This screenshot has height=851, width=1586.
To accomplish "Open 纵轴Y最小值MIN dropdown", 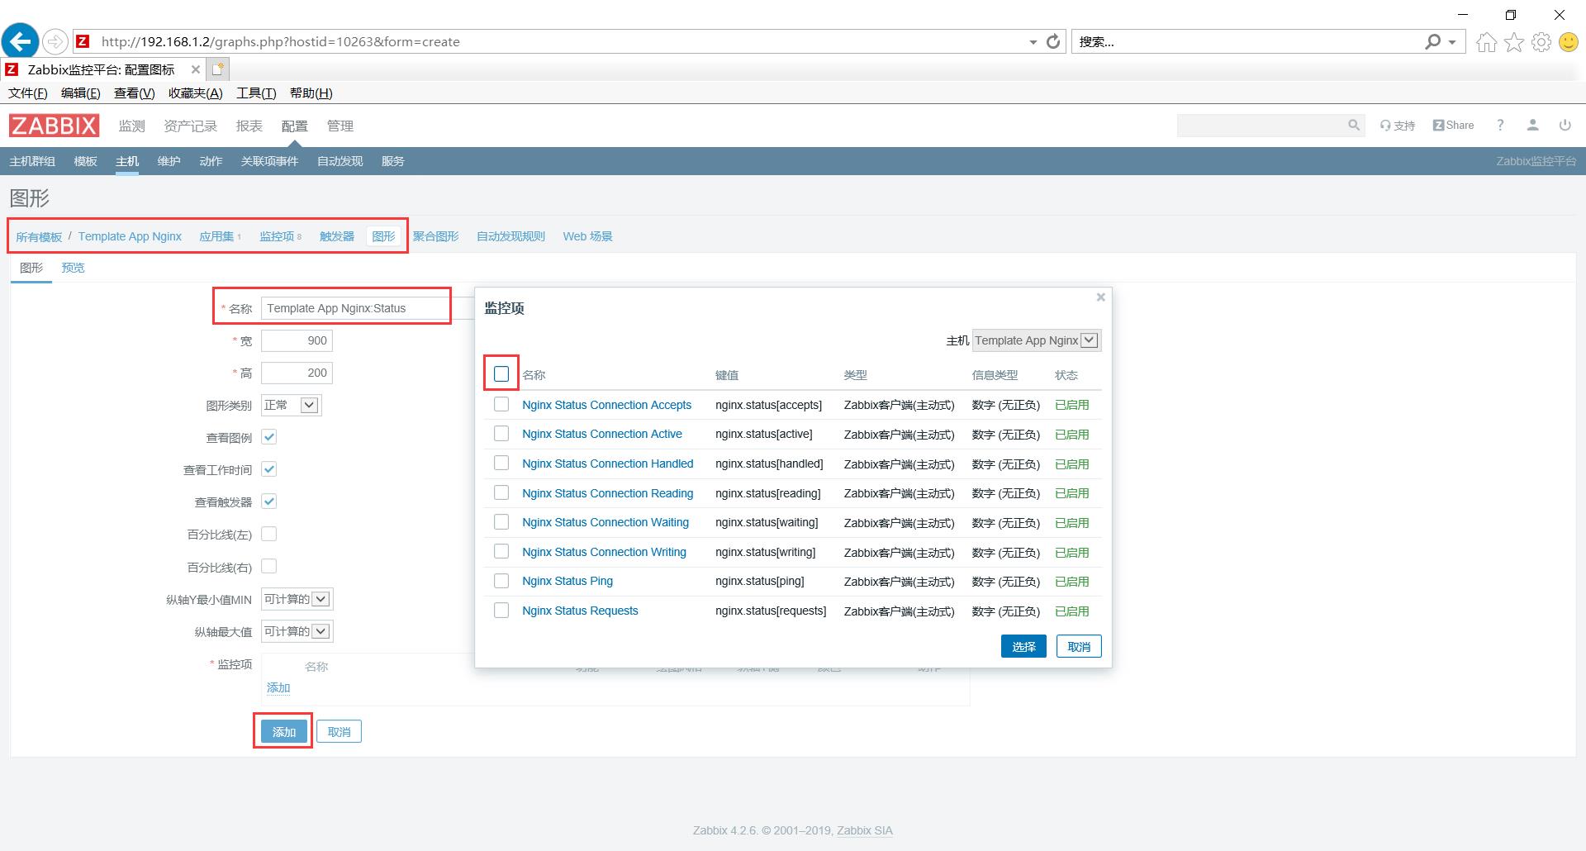I will point(297,599).
